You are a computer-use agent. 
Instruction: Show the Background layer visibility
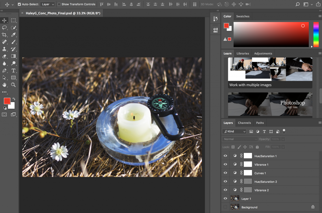(225, 207)
